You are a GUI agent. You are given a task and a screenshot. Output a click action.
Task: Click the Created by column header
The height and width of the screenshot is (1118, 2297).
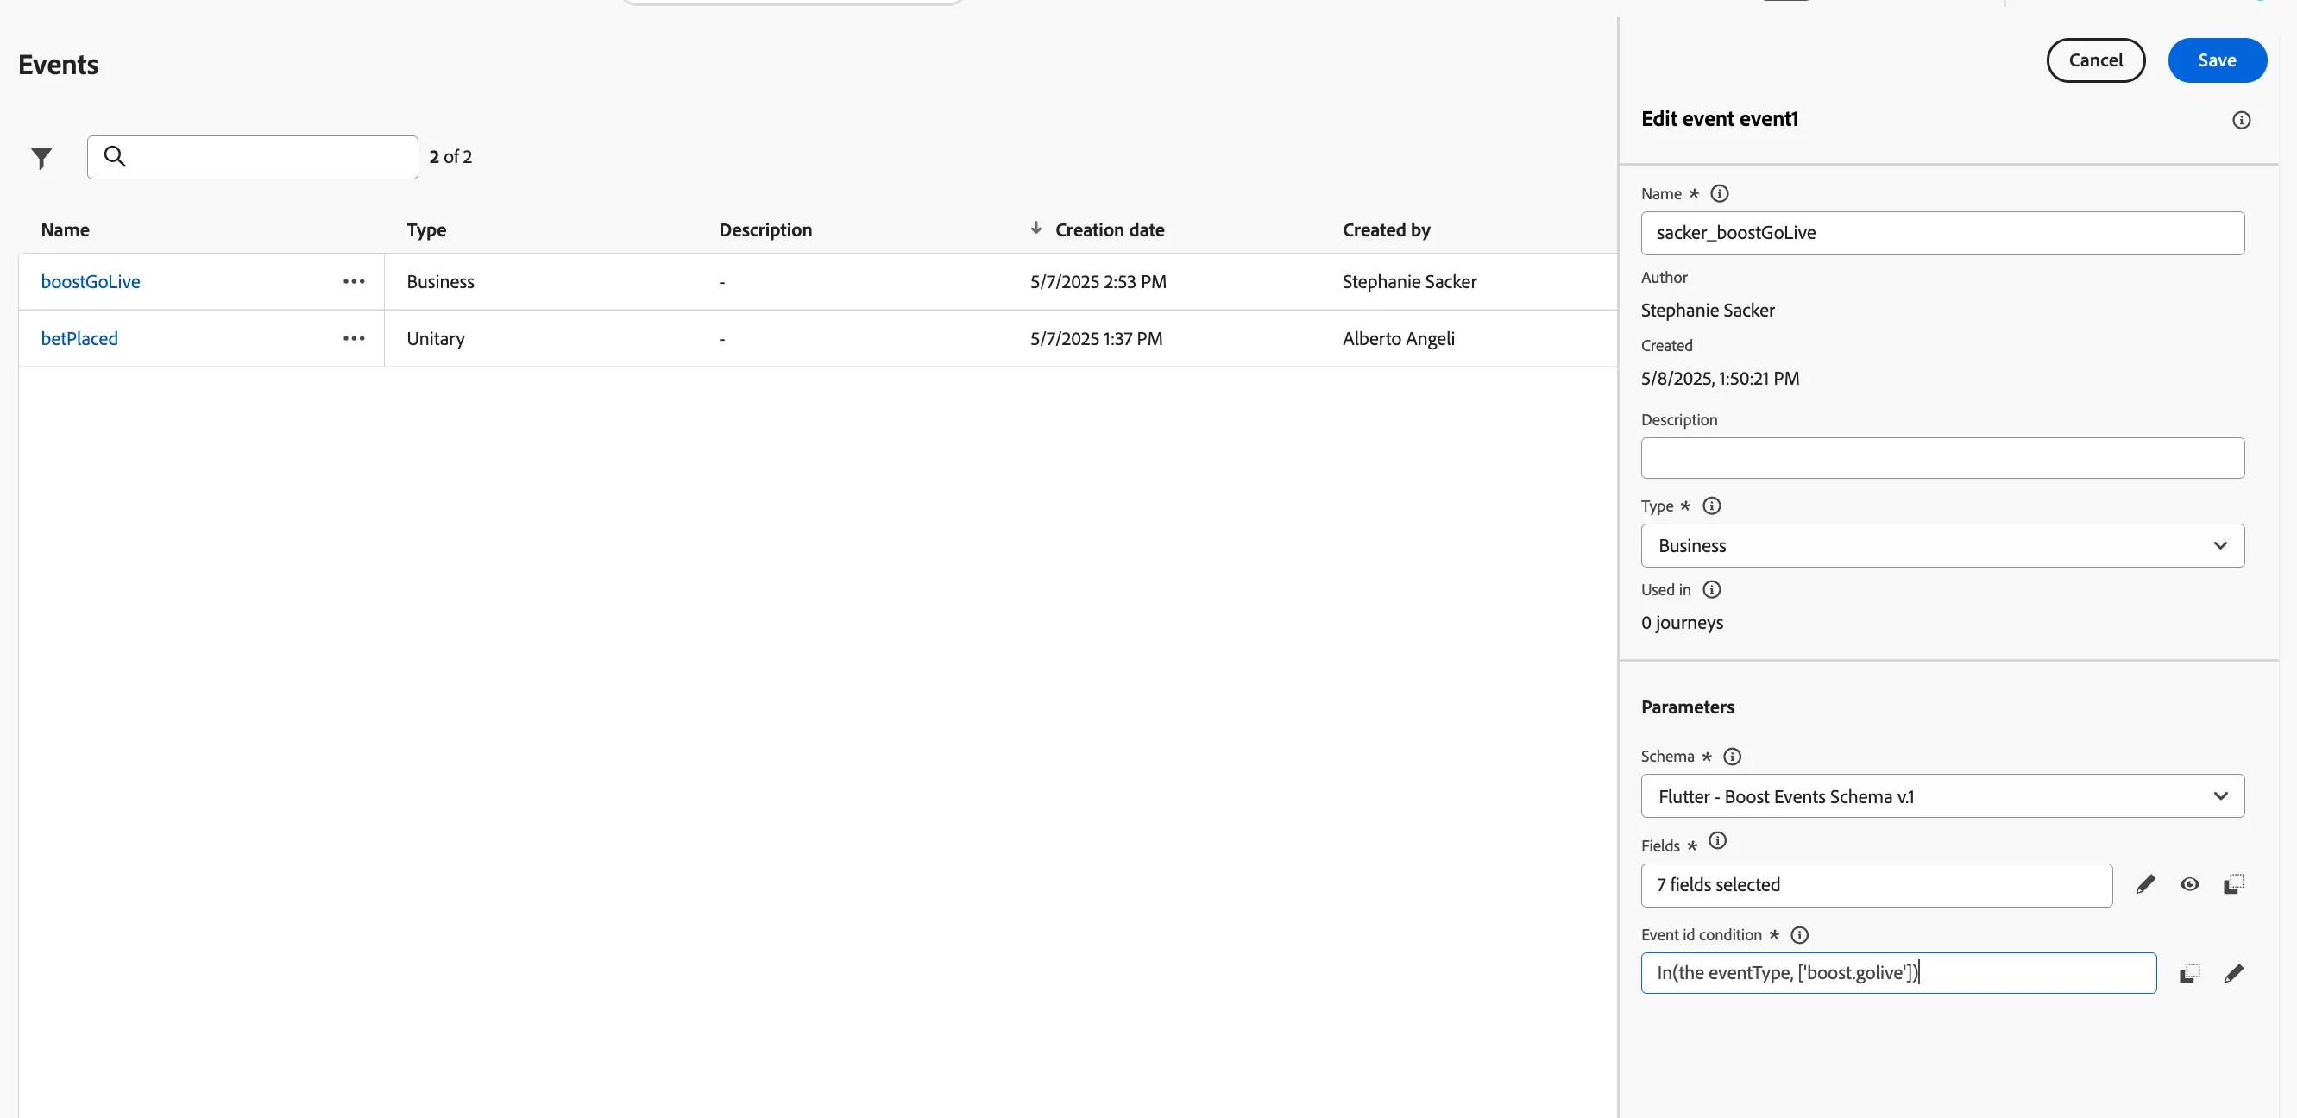click(x=1386, y=230)
